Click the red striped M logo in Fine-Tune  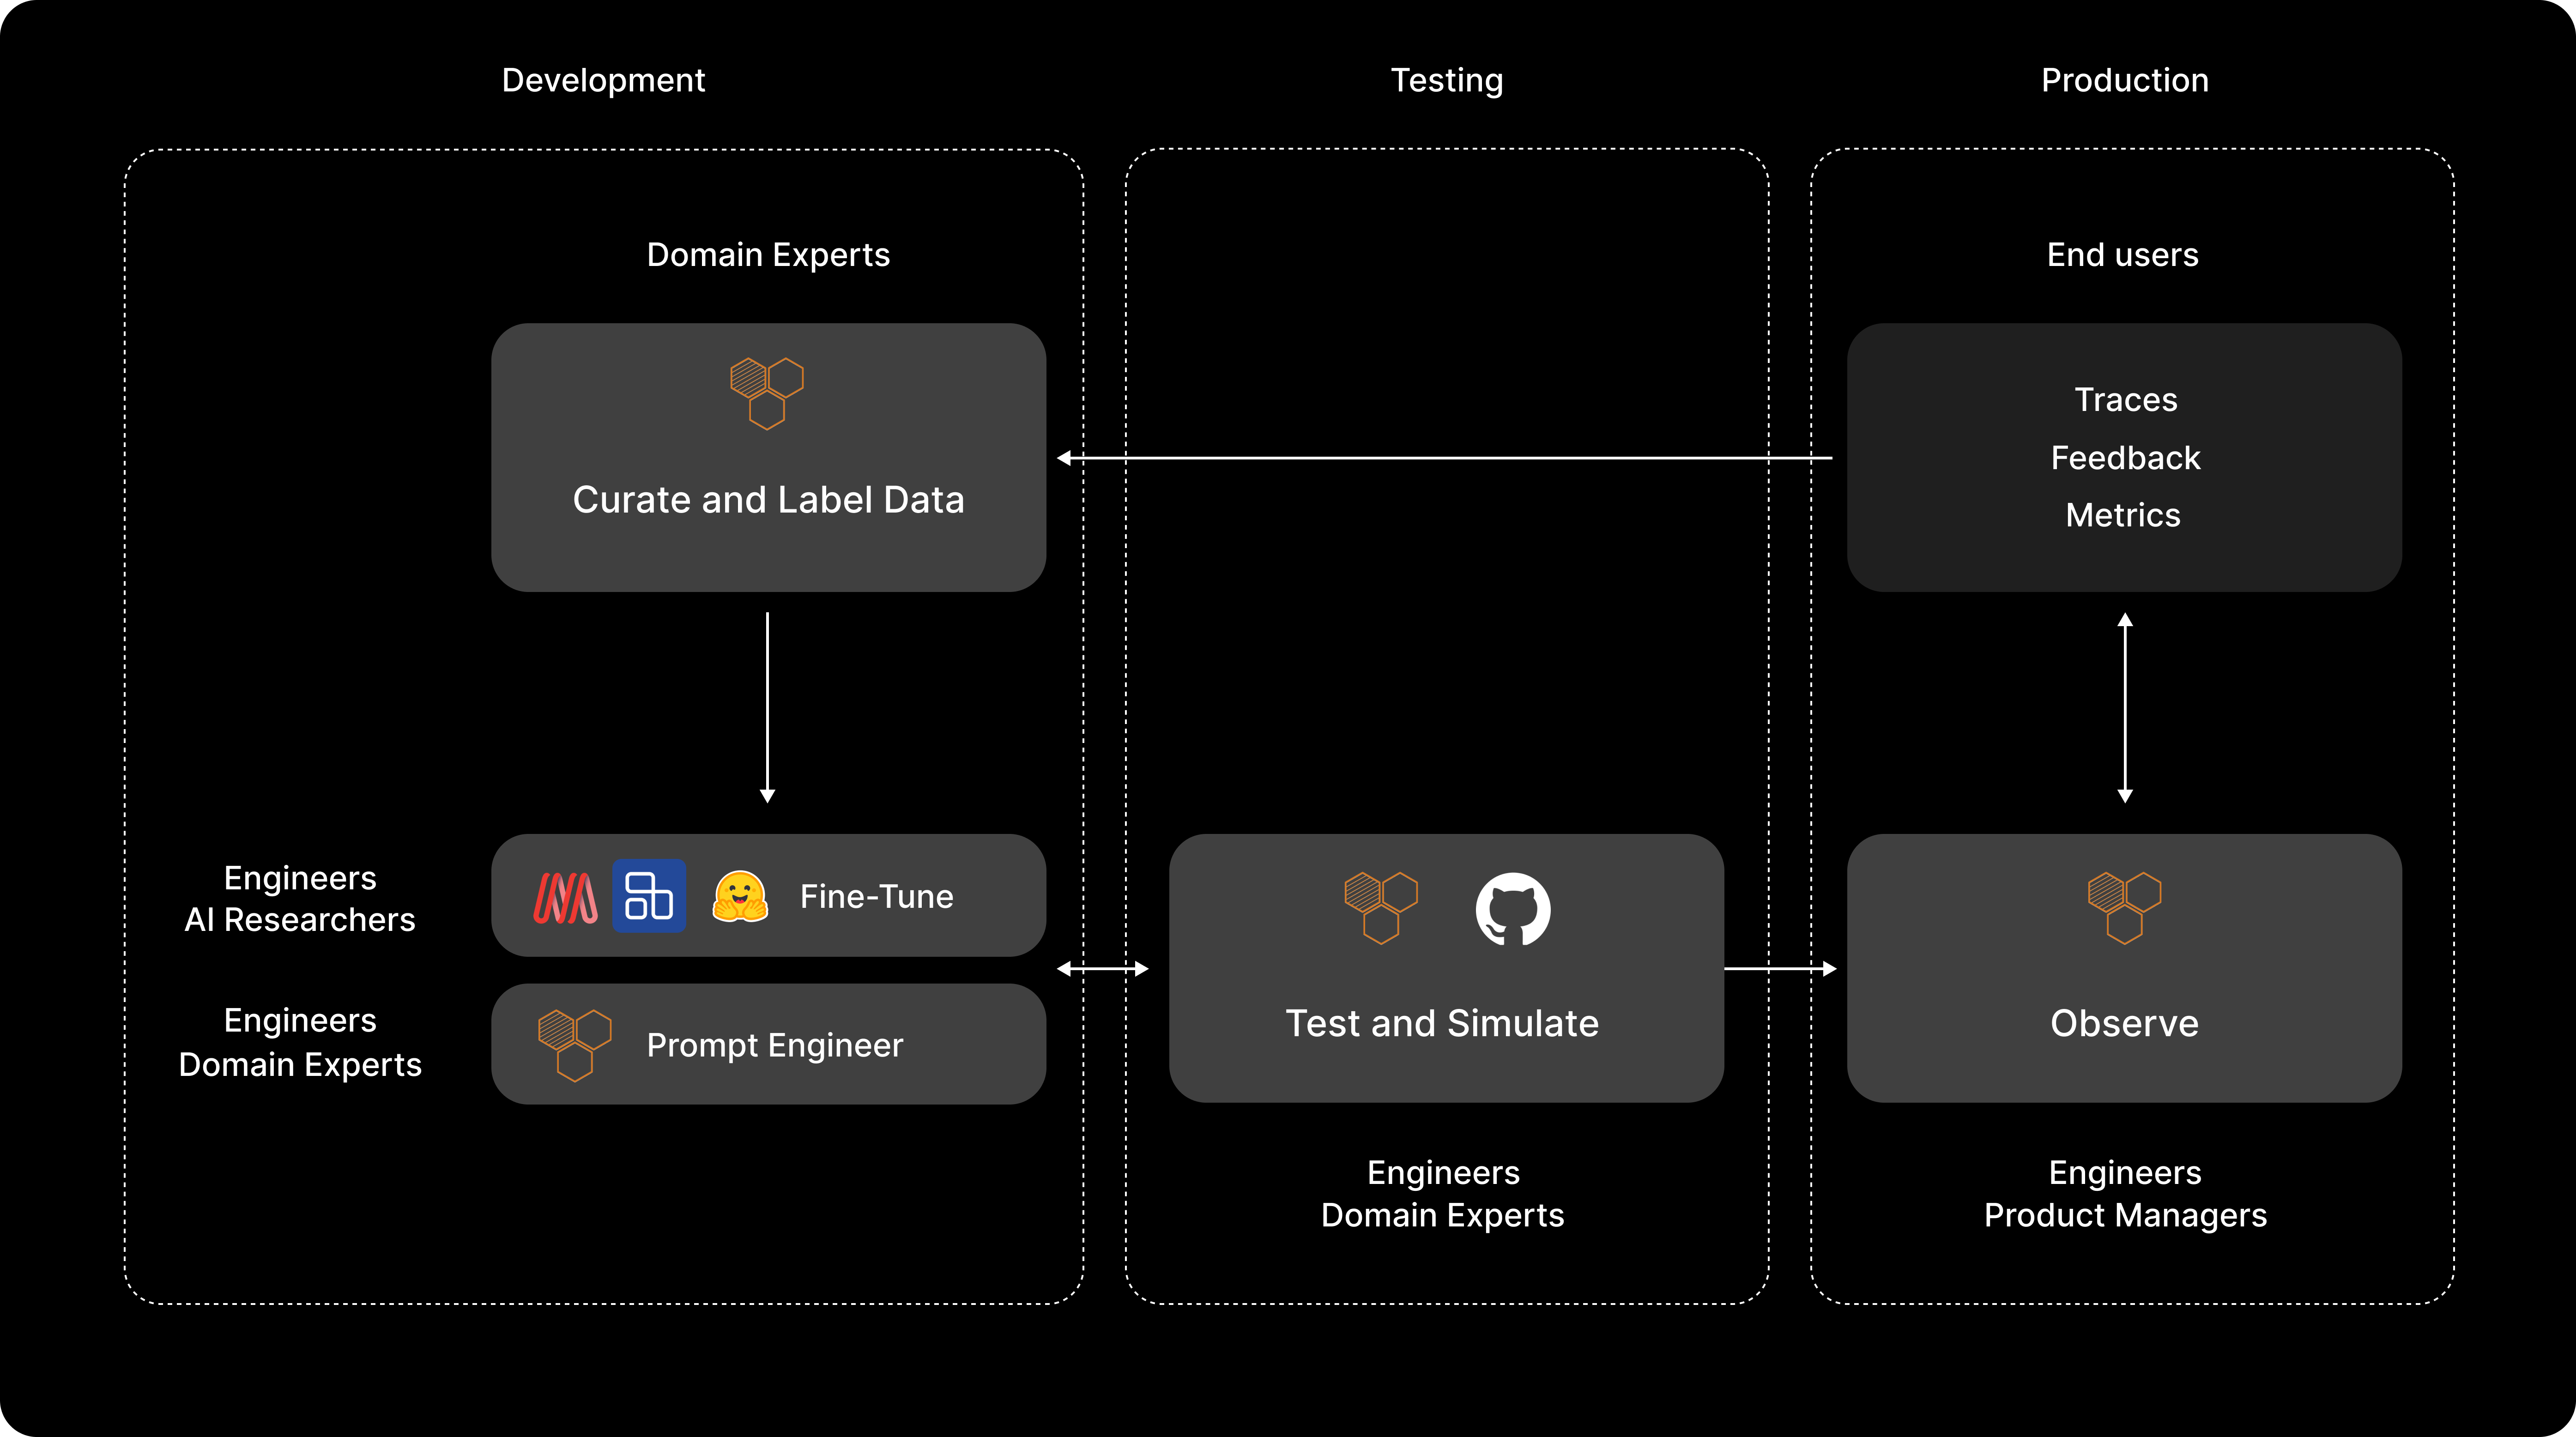[566, 897]
